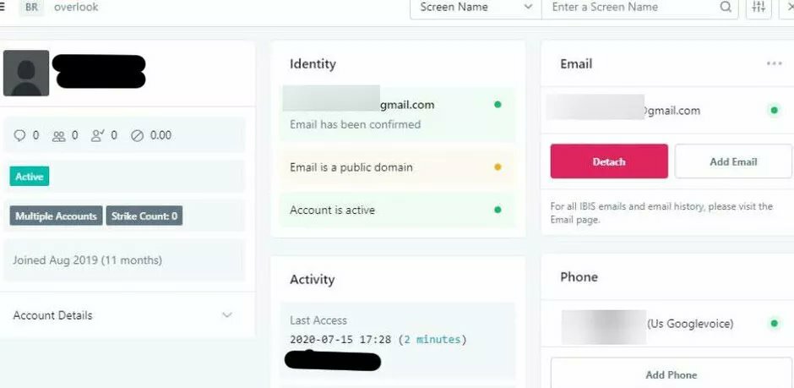Click the comment bubble count icon
The width and height of the screenshot is (794, 388).
click(x=19, y=135)
